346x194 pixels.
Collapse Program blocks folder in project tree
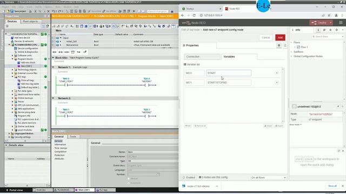point(12,59)
